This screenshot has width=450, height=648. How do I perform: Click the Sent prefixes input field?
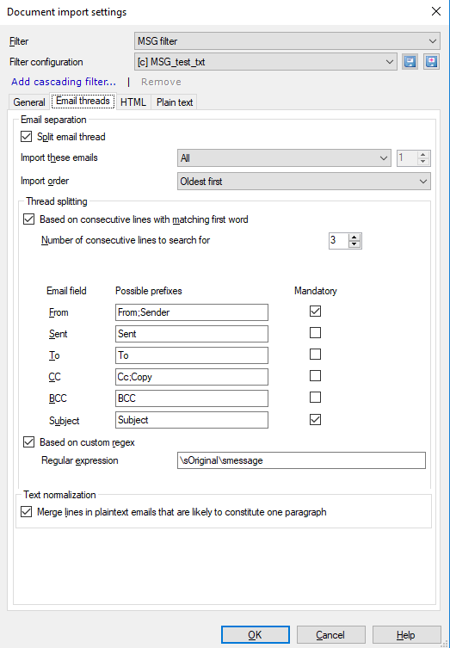pos(192,334)
